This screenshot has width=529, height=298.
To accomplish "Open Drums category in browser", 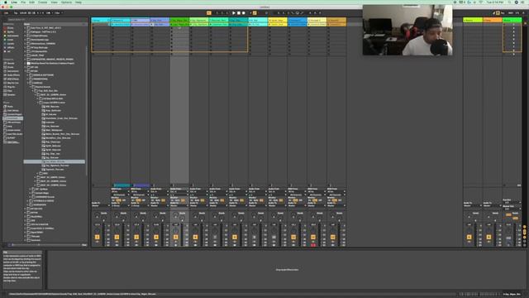I will [x=11, y=67].
